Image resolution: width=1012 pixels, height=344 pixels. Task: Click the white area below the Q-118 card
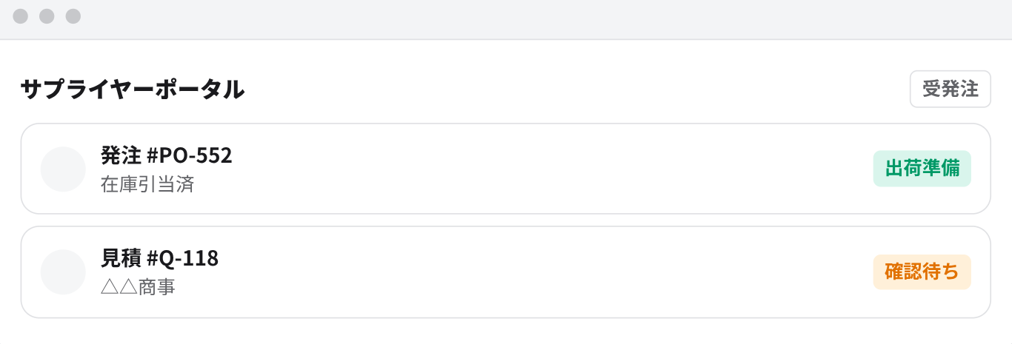pyautogui.click(x=506, y=331)
